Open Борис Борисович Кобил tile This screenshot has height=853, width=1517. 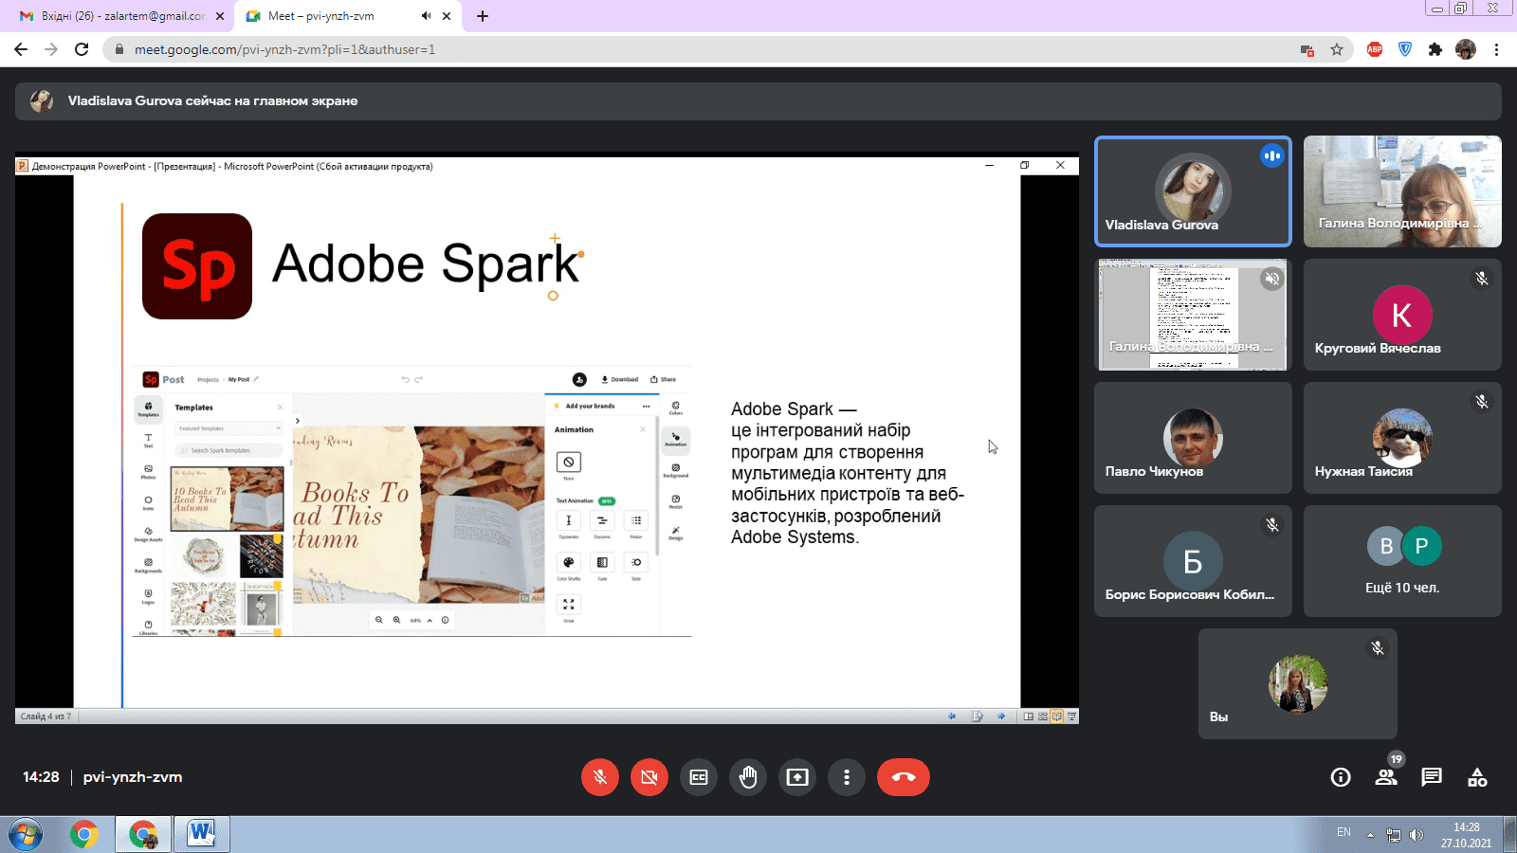tap(1193, 561)
